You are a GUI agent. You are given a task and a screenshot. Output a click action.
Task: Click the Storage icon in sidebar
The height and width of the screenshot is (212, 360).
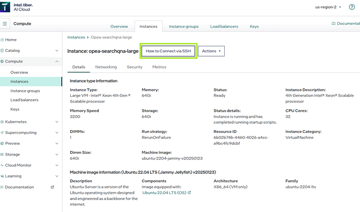tap(2, 155)
